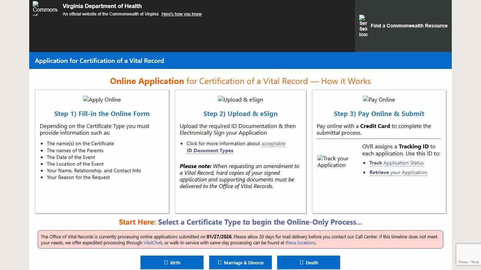Viewport: 481px width, 270px height.
Task: Click the Pay Online image
Action: (x=379, y=100)
